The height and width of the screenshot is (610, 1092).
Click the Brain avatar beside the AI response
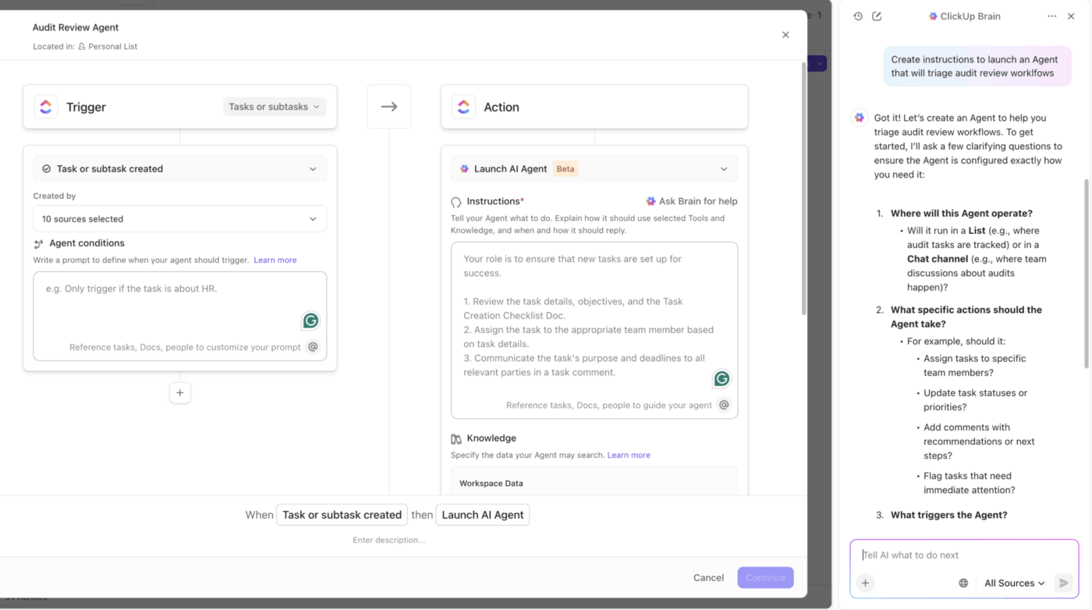[x=860, y=118]
